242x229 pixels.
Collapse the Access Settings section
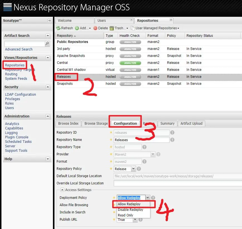click(x=62, y=190)
